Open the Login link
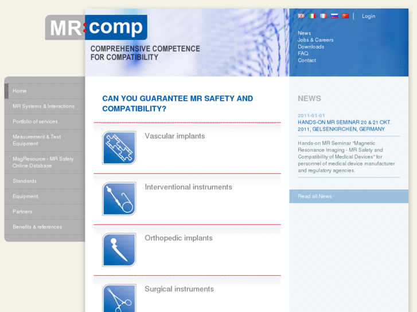 [x=369, y=16]
